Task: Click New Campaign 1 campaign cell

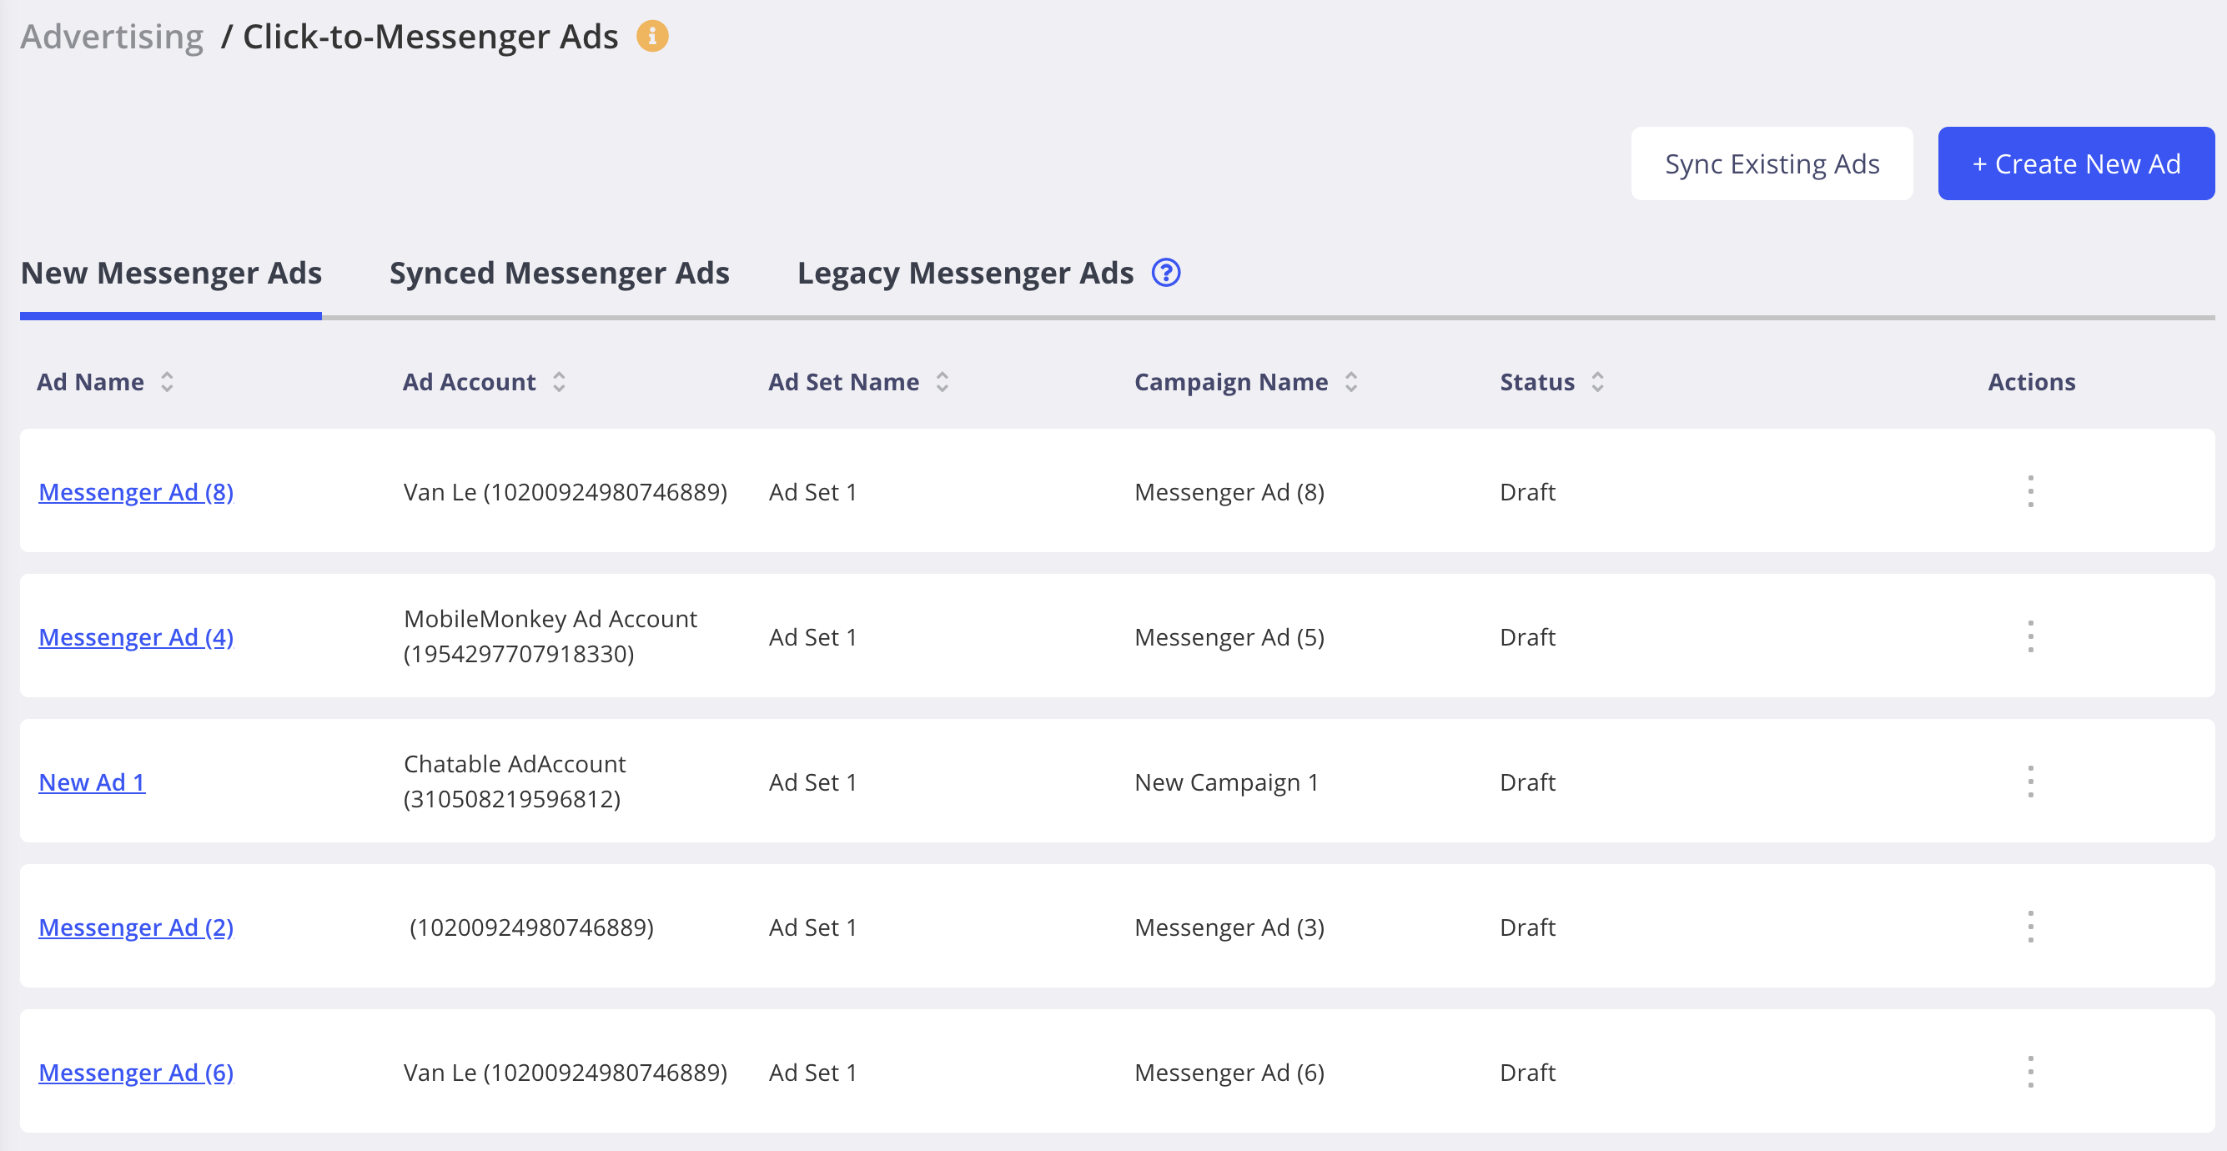Action: (x=1226, y=782)
